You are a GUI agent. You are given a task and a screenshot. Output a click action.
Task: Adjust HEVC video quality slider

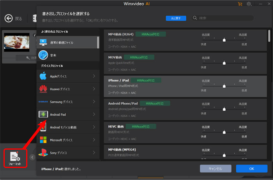pyautogui.click(x=224, y=132)
